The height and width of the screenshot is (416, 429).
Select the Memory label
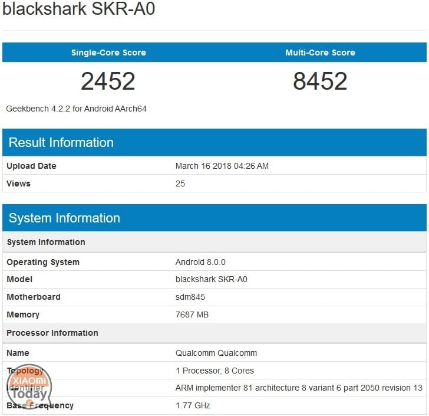coord(23,315)
